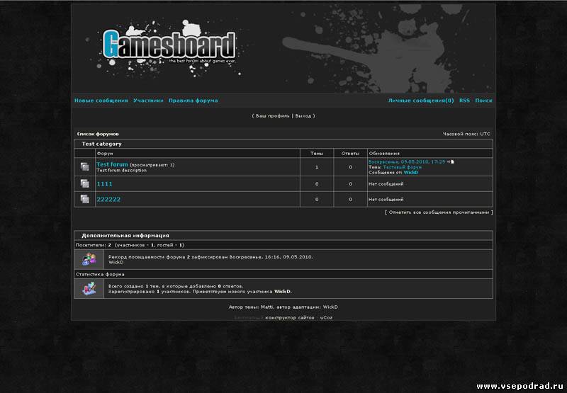The image size is (567, 393).
Task: Click the Часовой пояс: UTC text
Action: click(466, 134)
